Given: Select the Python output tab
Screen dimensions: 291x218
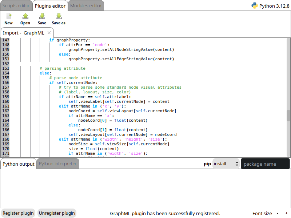Looking at the screenshot, I should point(19,164).
